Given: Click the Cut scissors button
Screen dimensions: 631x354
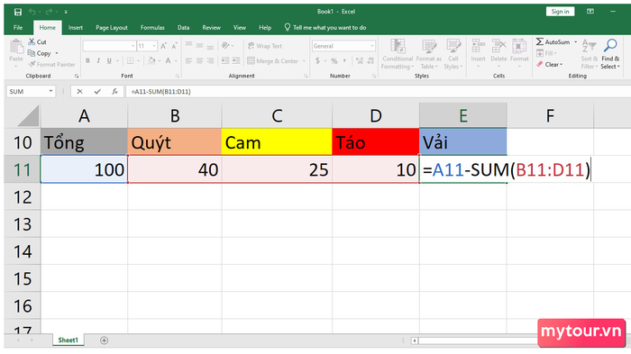Looking at the screenshot, I should point(38,41).
